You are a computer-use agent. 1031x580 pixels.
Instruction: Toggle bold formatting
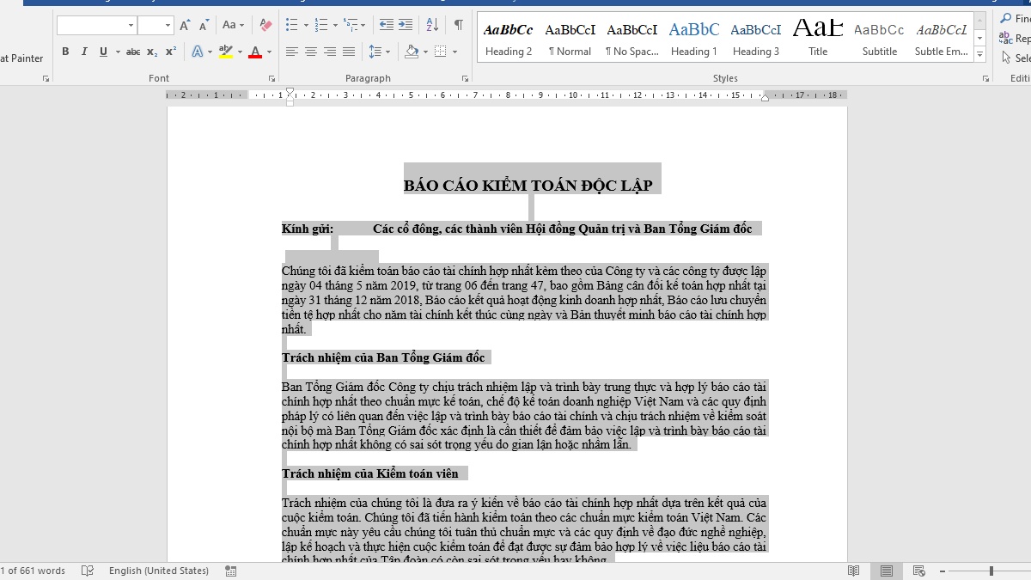pyautogui.click(x=65, y=52)
